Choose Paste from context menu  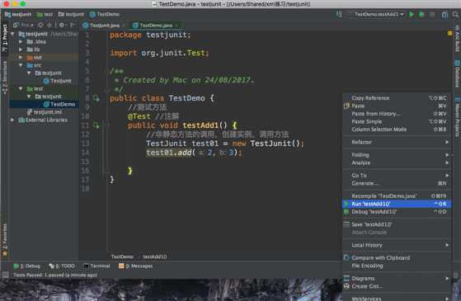[397, 106]
